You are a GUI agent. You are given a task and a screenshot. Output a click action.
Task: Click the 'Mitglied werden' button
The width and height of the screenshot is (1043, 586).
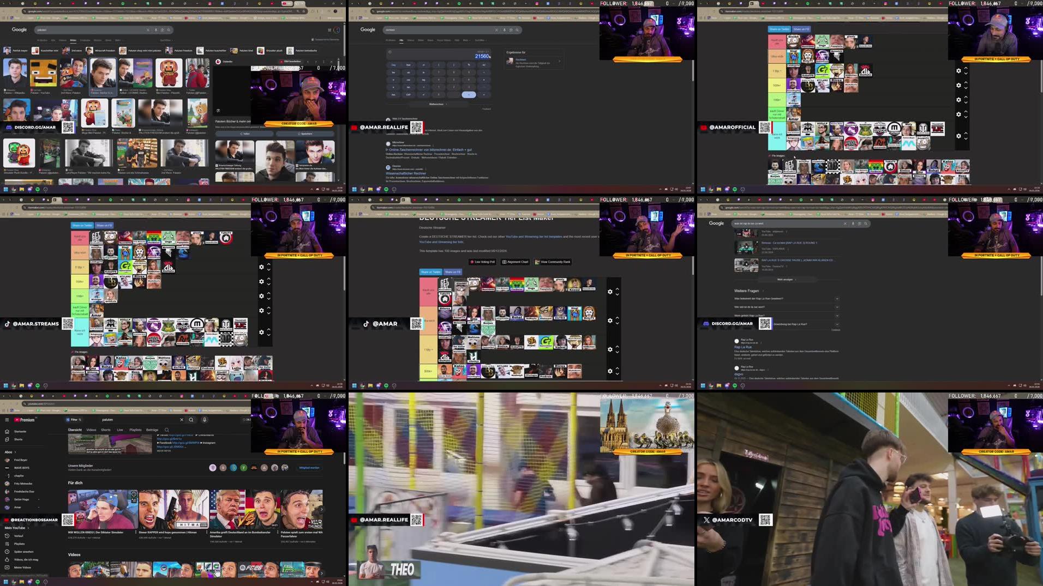point(309,467)
